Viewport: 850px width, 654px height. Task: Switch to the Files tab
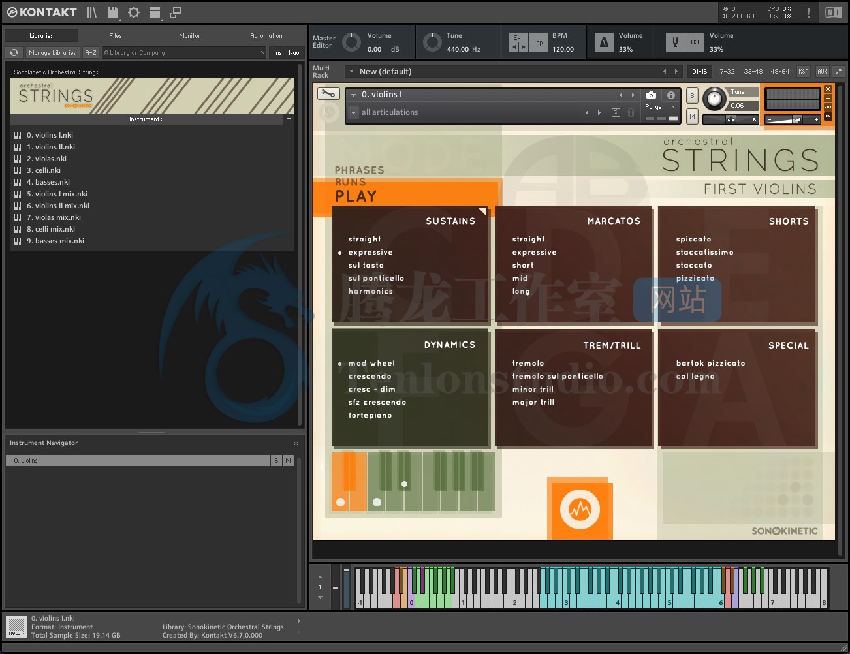tap(116, 36)
